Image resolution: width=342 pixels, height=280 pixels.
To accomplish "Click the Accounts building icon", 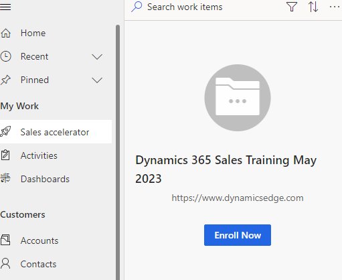I will (x=5, y=240).
